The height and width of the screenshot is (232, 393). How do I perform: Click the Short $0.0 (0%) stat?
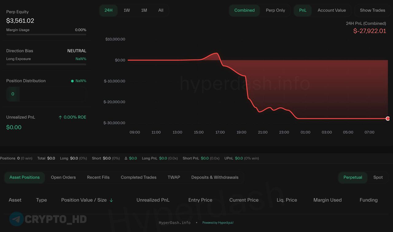(x=106, y=158)
